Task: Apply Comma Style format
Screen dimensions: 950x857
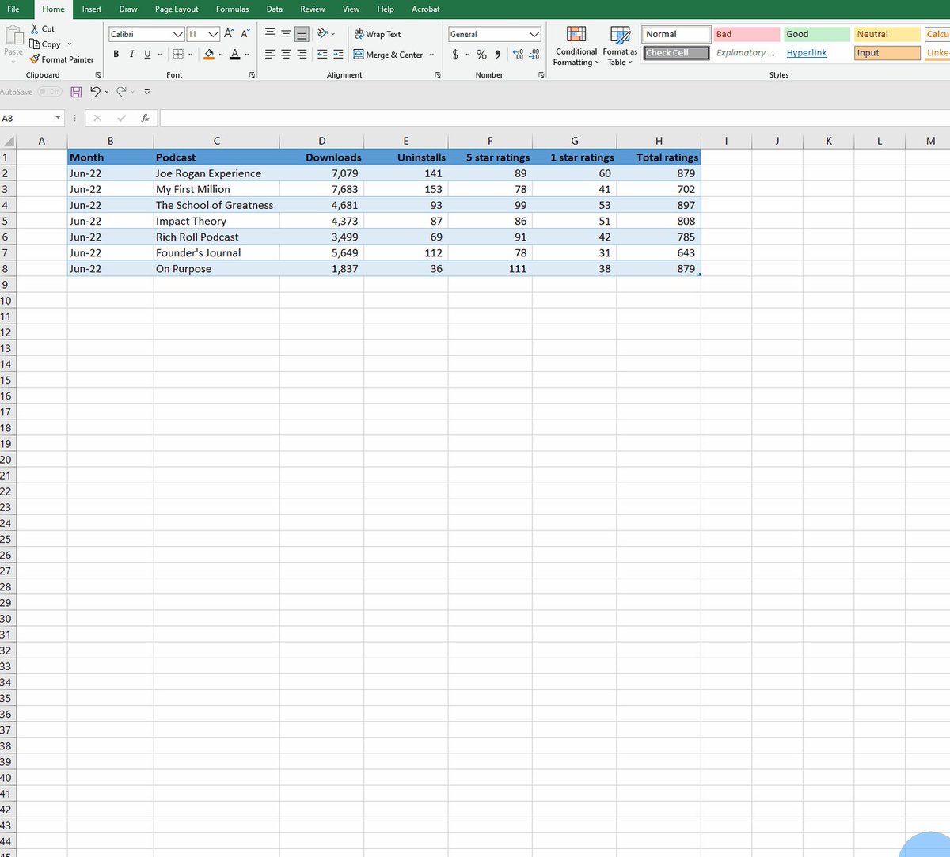Action: (x=497, y=55)
